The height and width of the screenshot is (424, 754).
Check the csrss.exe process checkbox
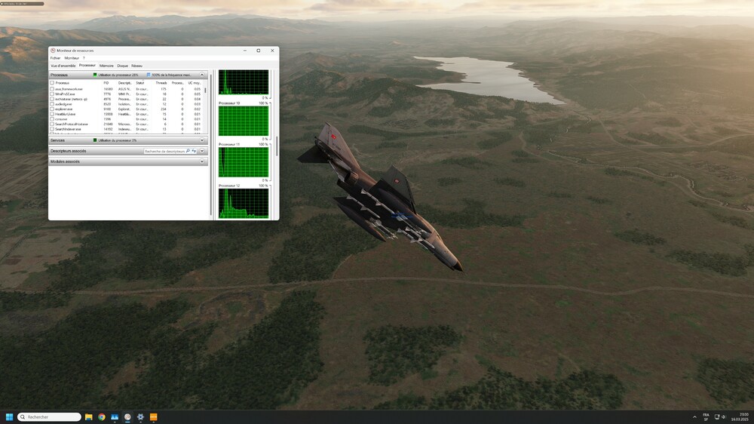tap(52, 119)
